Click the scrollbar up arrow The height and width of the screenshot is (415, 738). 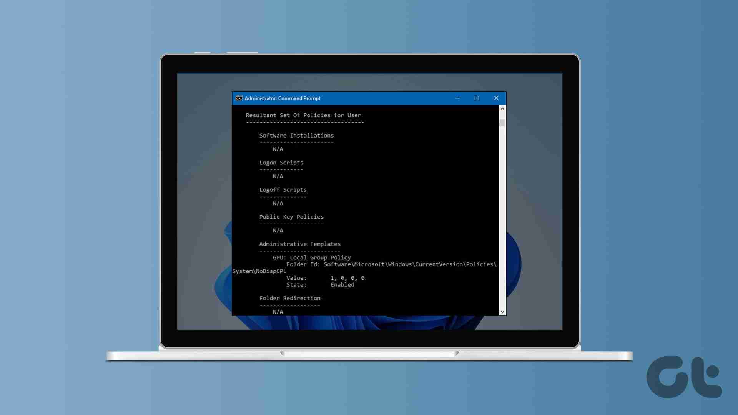click(502, 109)
